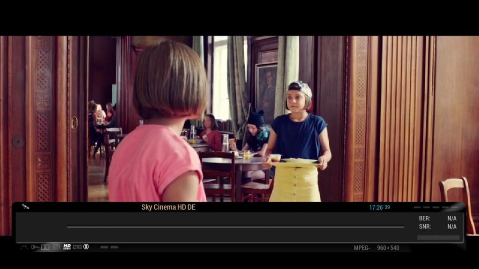Click the 16:9 aspect ratio icon
The width and height of the screenshot is (479, 269).
tap(77, 247)
